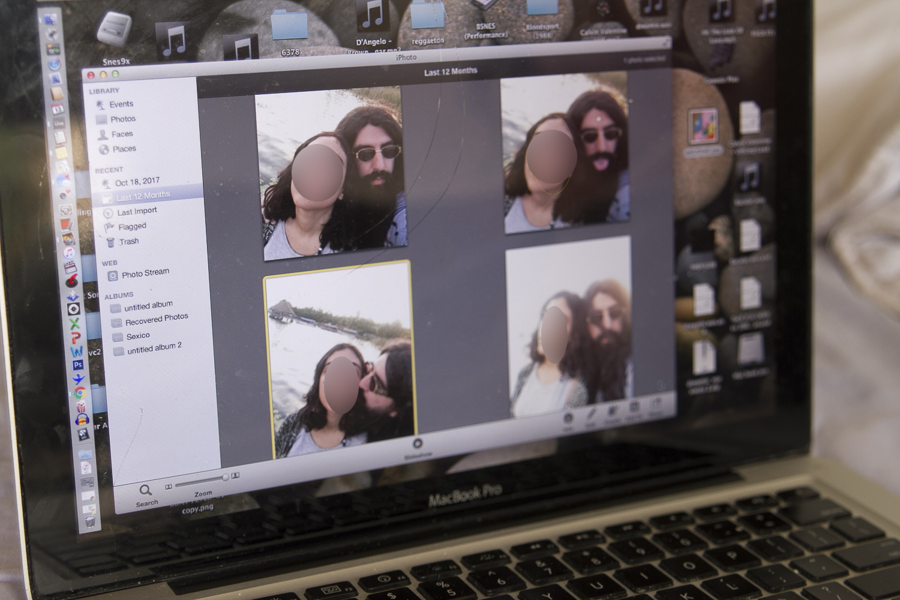Open Events in the Library sidebar

[115, 104]
